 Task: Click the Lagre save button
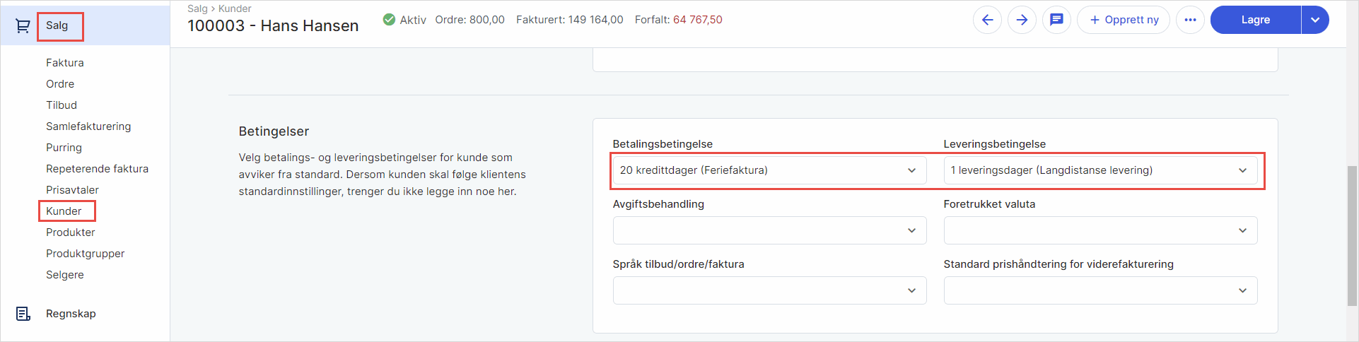click(x=1255, y=20)
